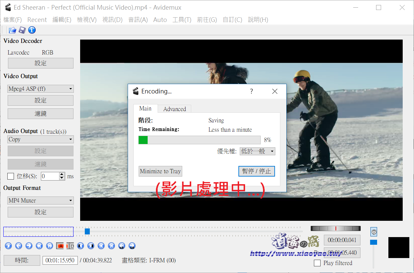This screenshot has height=273, width=414.
Task: Open the Output Format MP4 Muxer dropdown
Action: tap(41, 201)
